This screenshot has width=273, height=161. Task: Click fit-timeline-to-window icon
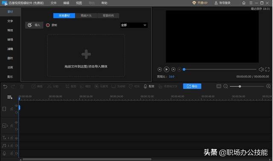219,86
